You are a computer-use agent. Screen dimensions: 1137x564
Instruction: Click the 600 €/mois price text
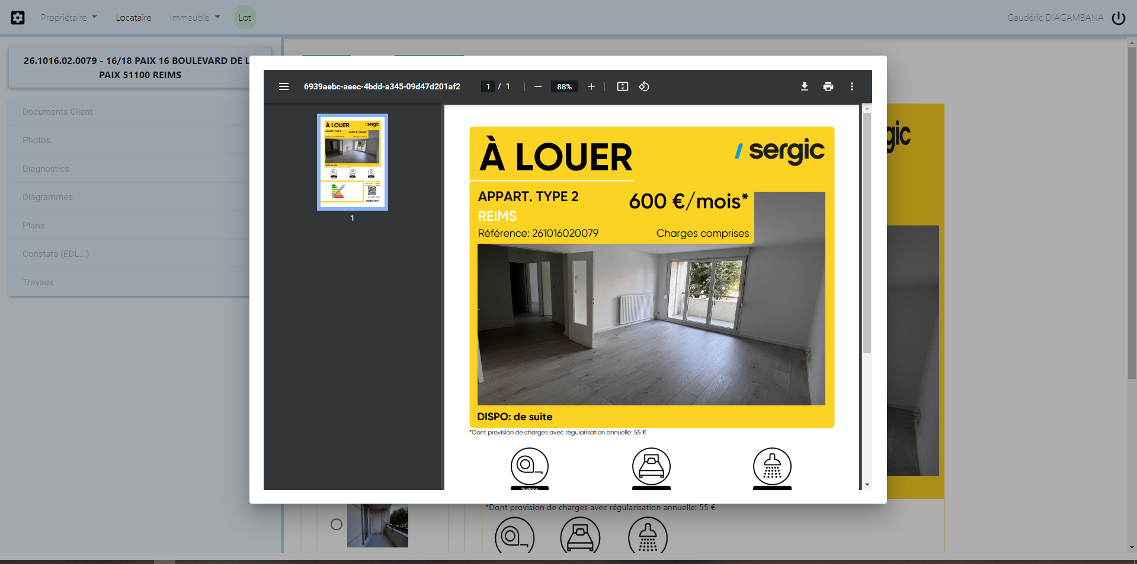pyautogui.click(x=688, y=201)
